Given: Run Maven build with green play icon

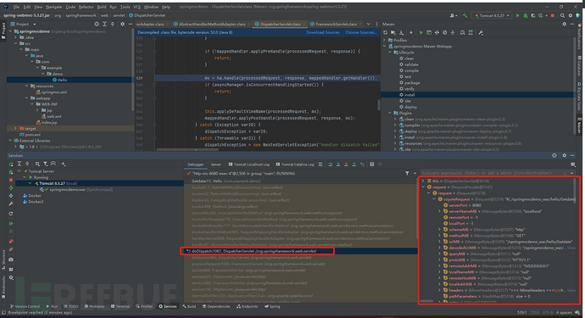Looking at the screenshot, I should (421, 33).
